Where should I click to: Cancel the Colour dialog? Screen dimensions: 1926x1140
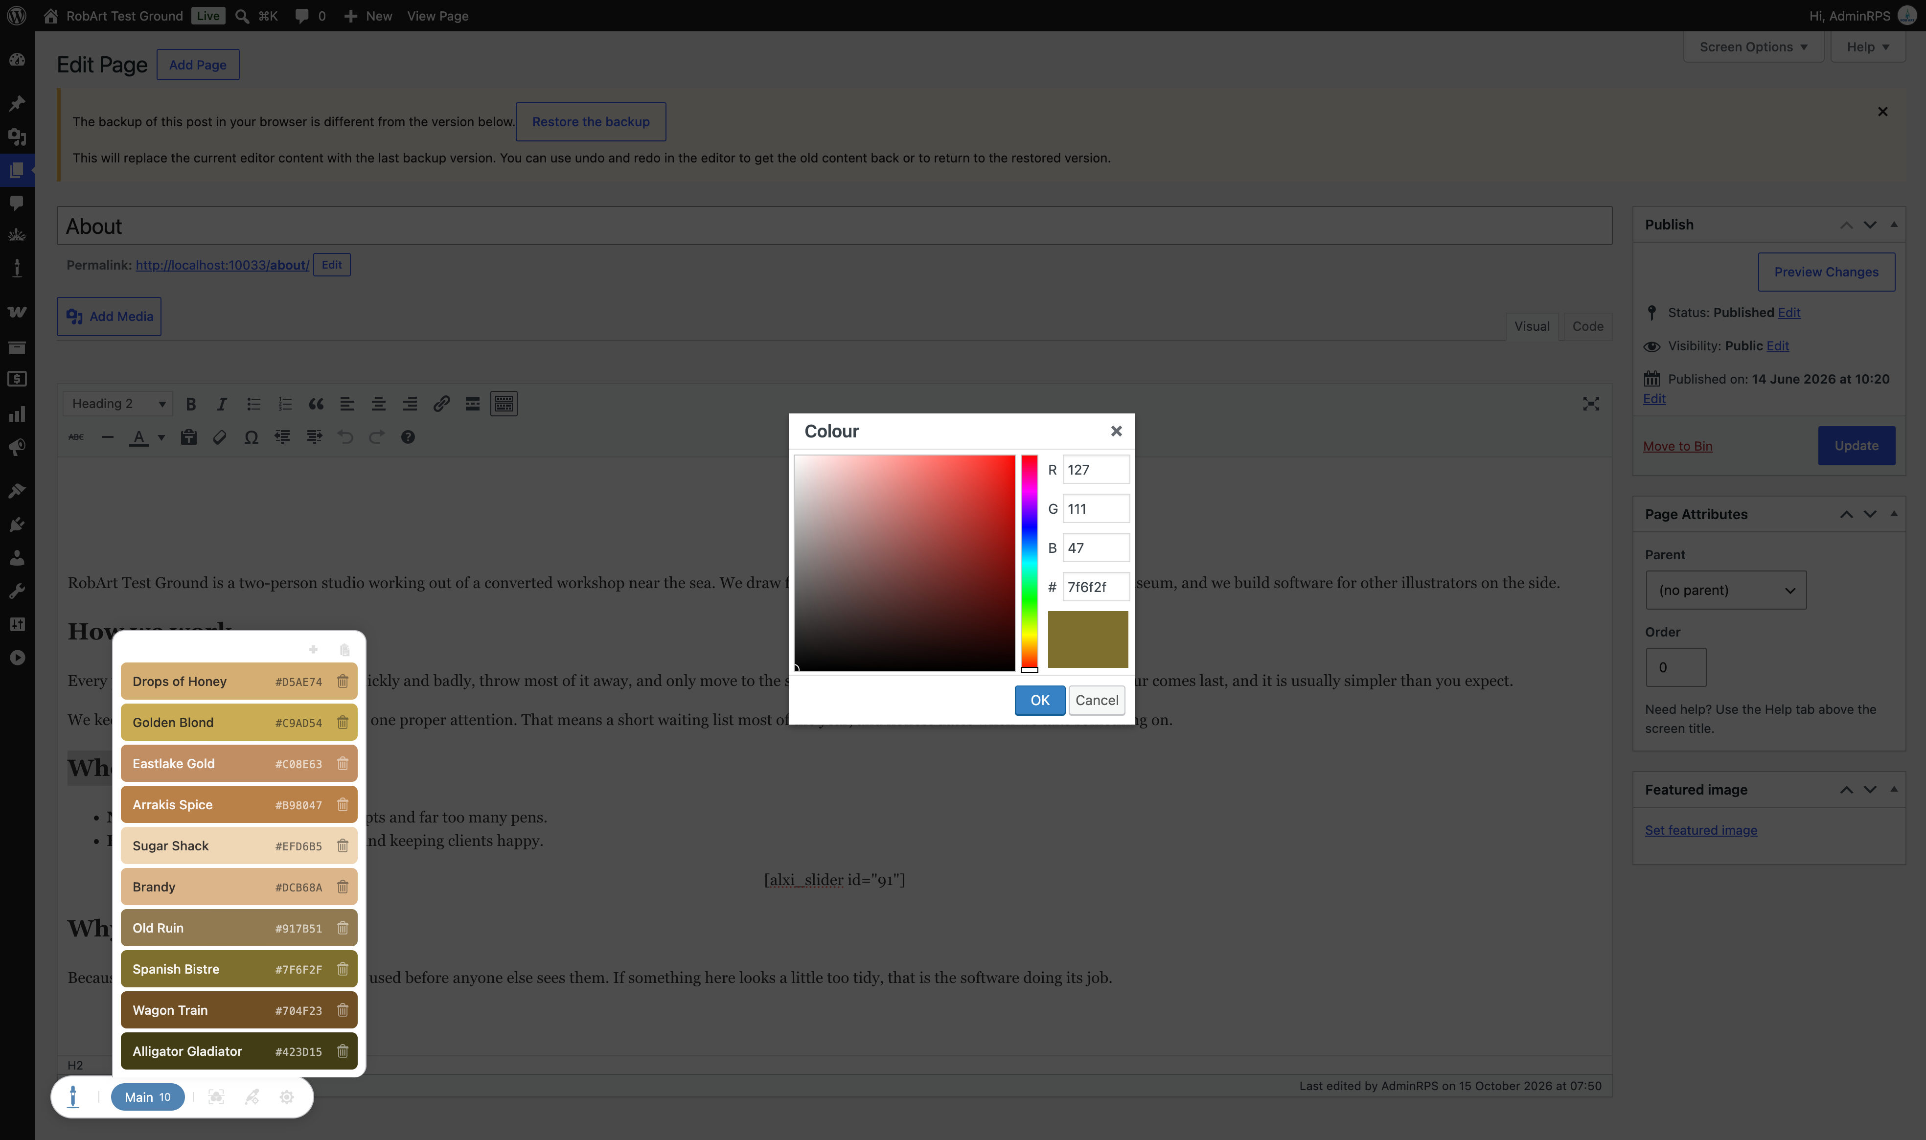pos(1096,700)
